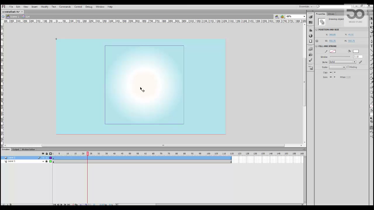Toggle visibility dot for Layer 2
This screenshot has height=210, width=374.
pos(43,158)
